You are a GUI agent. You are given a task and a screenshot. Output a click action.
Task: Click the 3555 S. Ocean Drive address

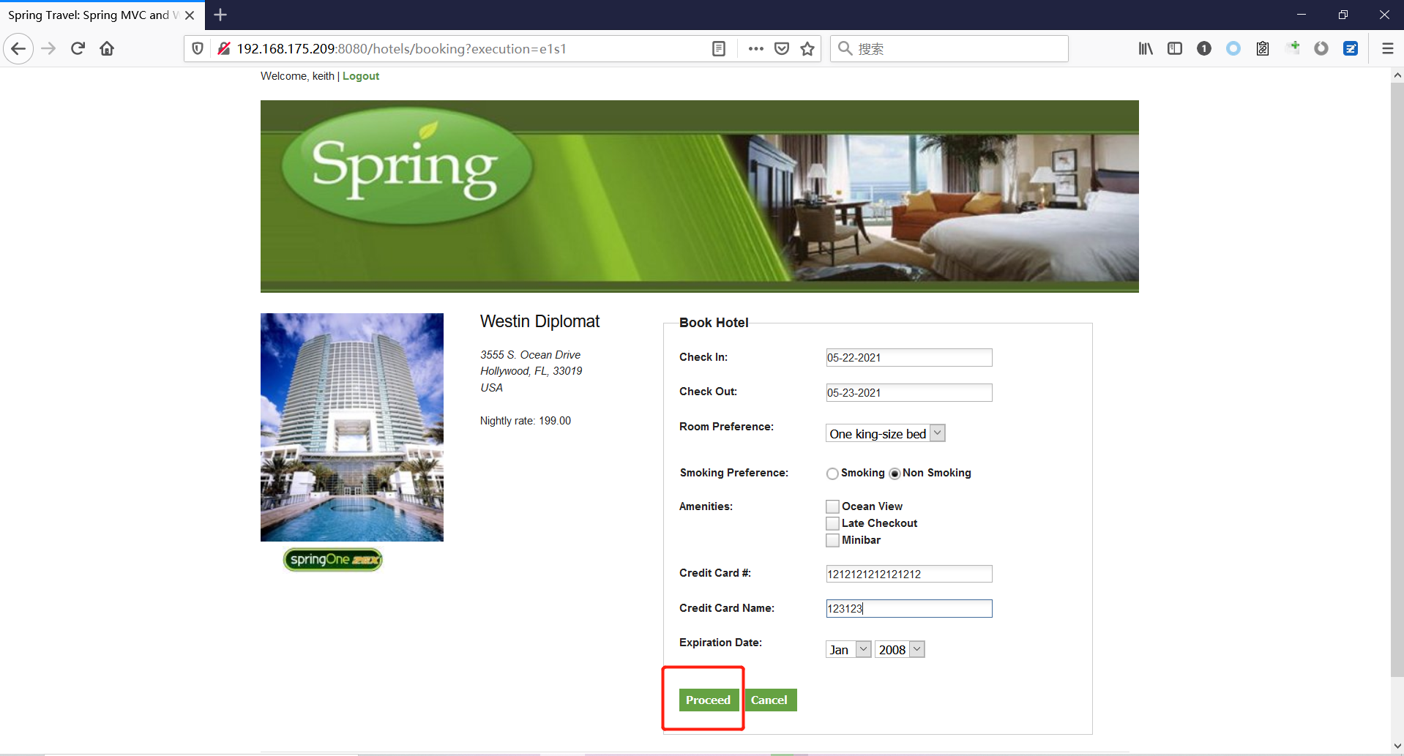(530, 355)
